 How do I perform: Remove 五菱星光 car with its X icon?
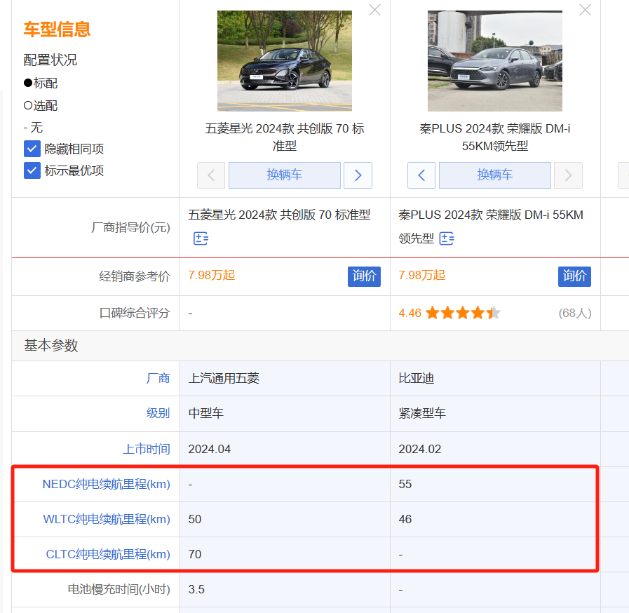374,10
